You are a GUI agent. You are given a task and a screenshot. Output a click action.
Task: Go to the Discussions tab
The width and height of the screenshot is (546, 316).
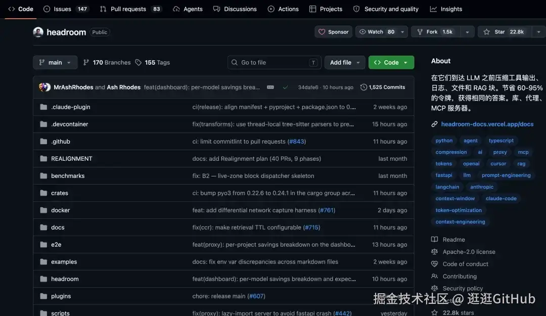(235, 9)
